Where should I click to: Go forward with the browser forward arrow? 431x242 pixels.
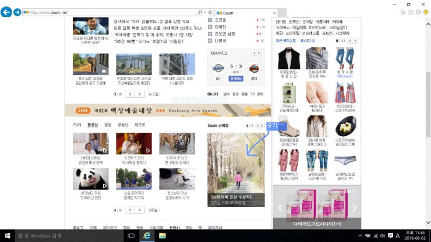click(x=17, y=12)
